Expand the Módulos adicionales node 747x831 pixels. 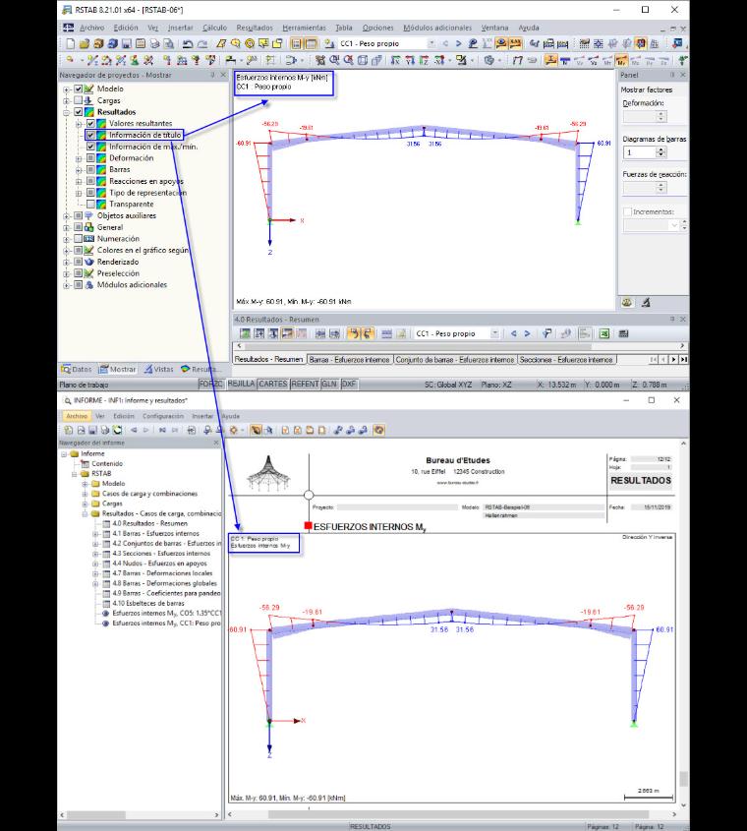(x=67, y=285)
